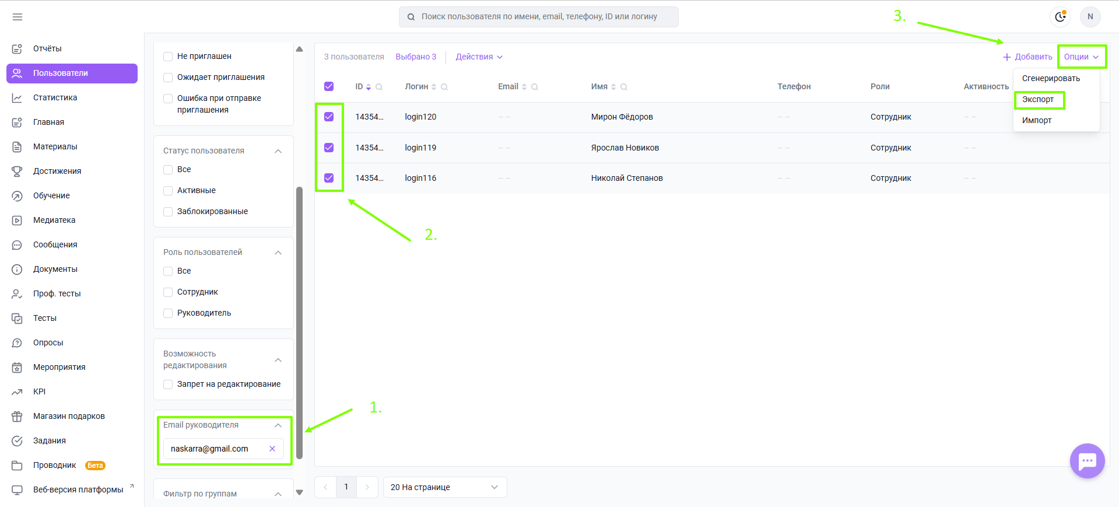The image size is (1119, 507).
Task: Click the Выбрано 3 link
Action: coord(416,57)
